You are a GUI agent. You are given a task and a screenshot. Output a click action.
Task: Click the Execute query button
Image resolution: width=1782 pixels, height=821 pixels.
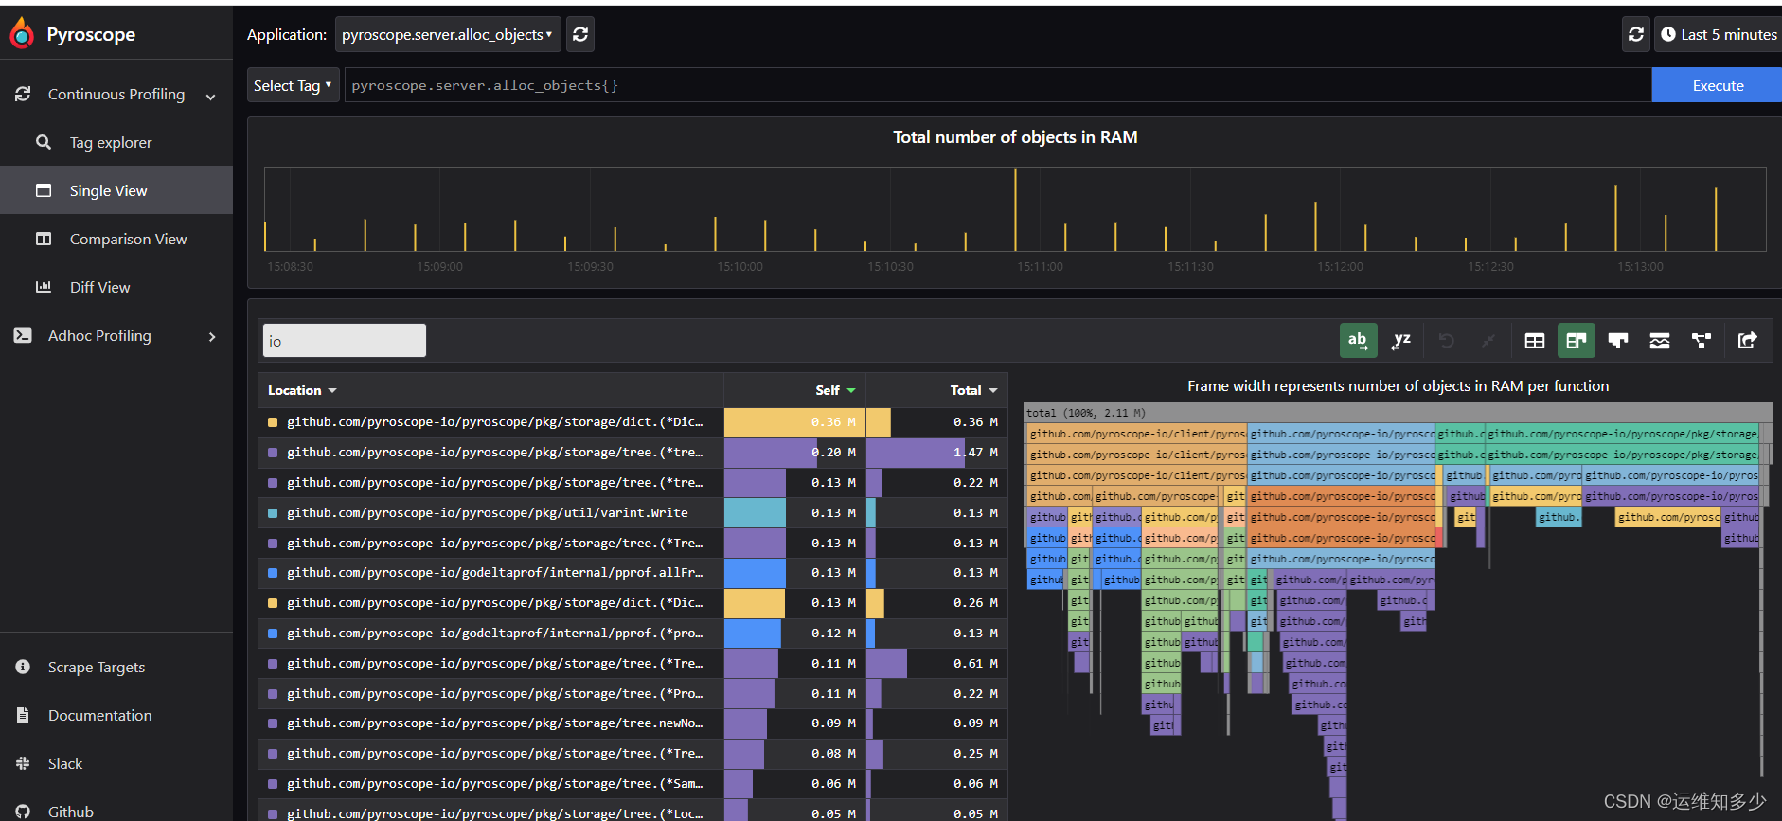point(1717,85)
